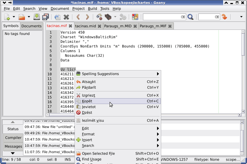The width and height of the screenshot is (247, 164).
Task: Expand the Search submenu in context menu
Action: click(118, 146)
